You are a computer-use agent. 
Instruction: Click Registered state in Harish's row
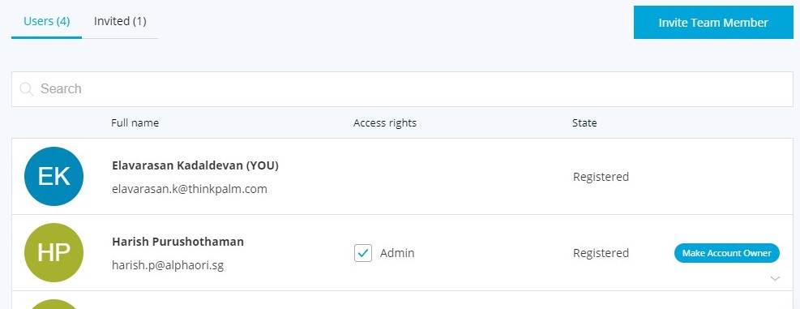pos(601,253)
